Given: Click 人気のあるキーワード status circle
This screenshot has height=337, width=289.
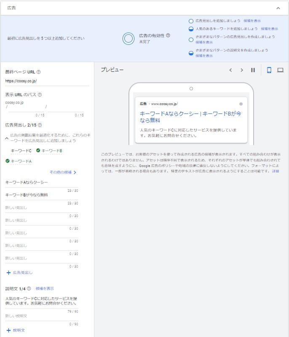Looking at the screenshot, I should pos(191,29).
